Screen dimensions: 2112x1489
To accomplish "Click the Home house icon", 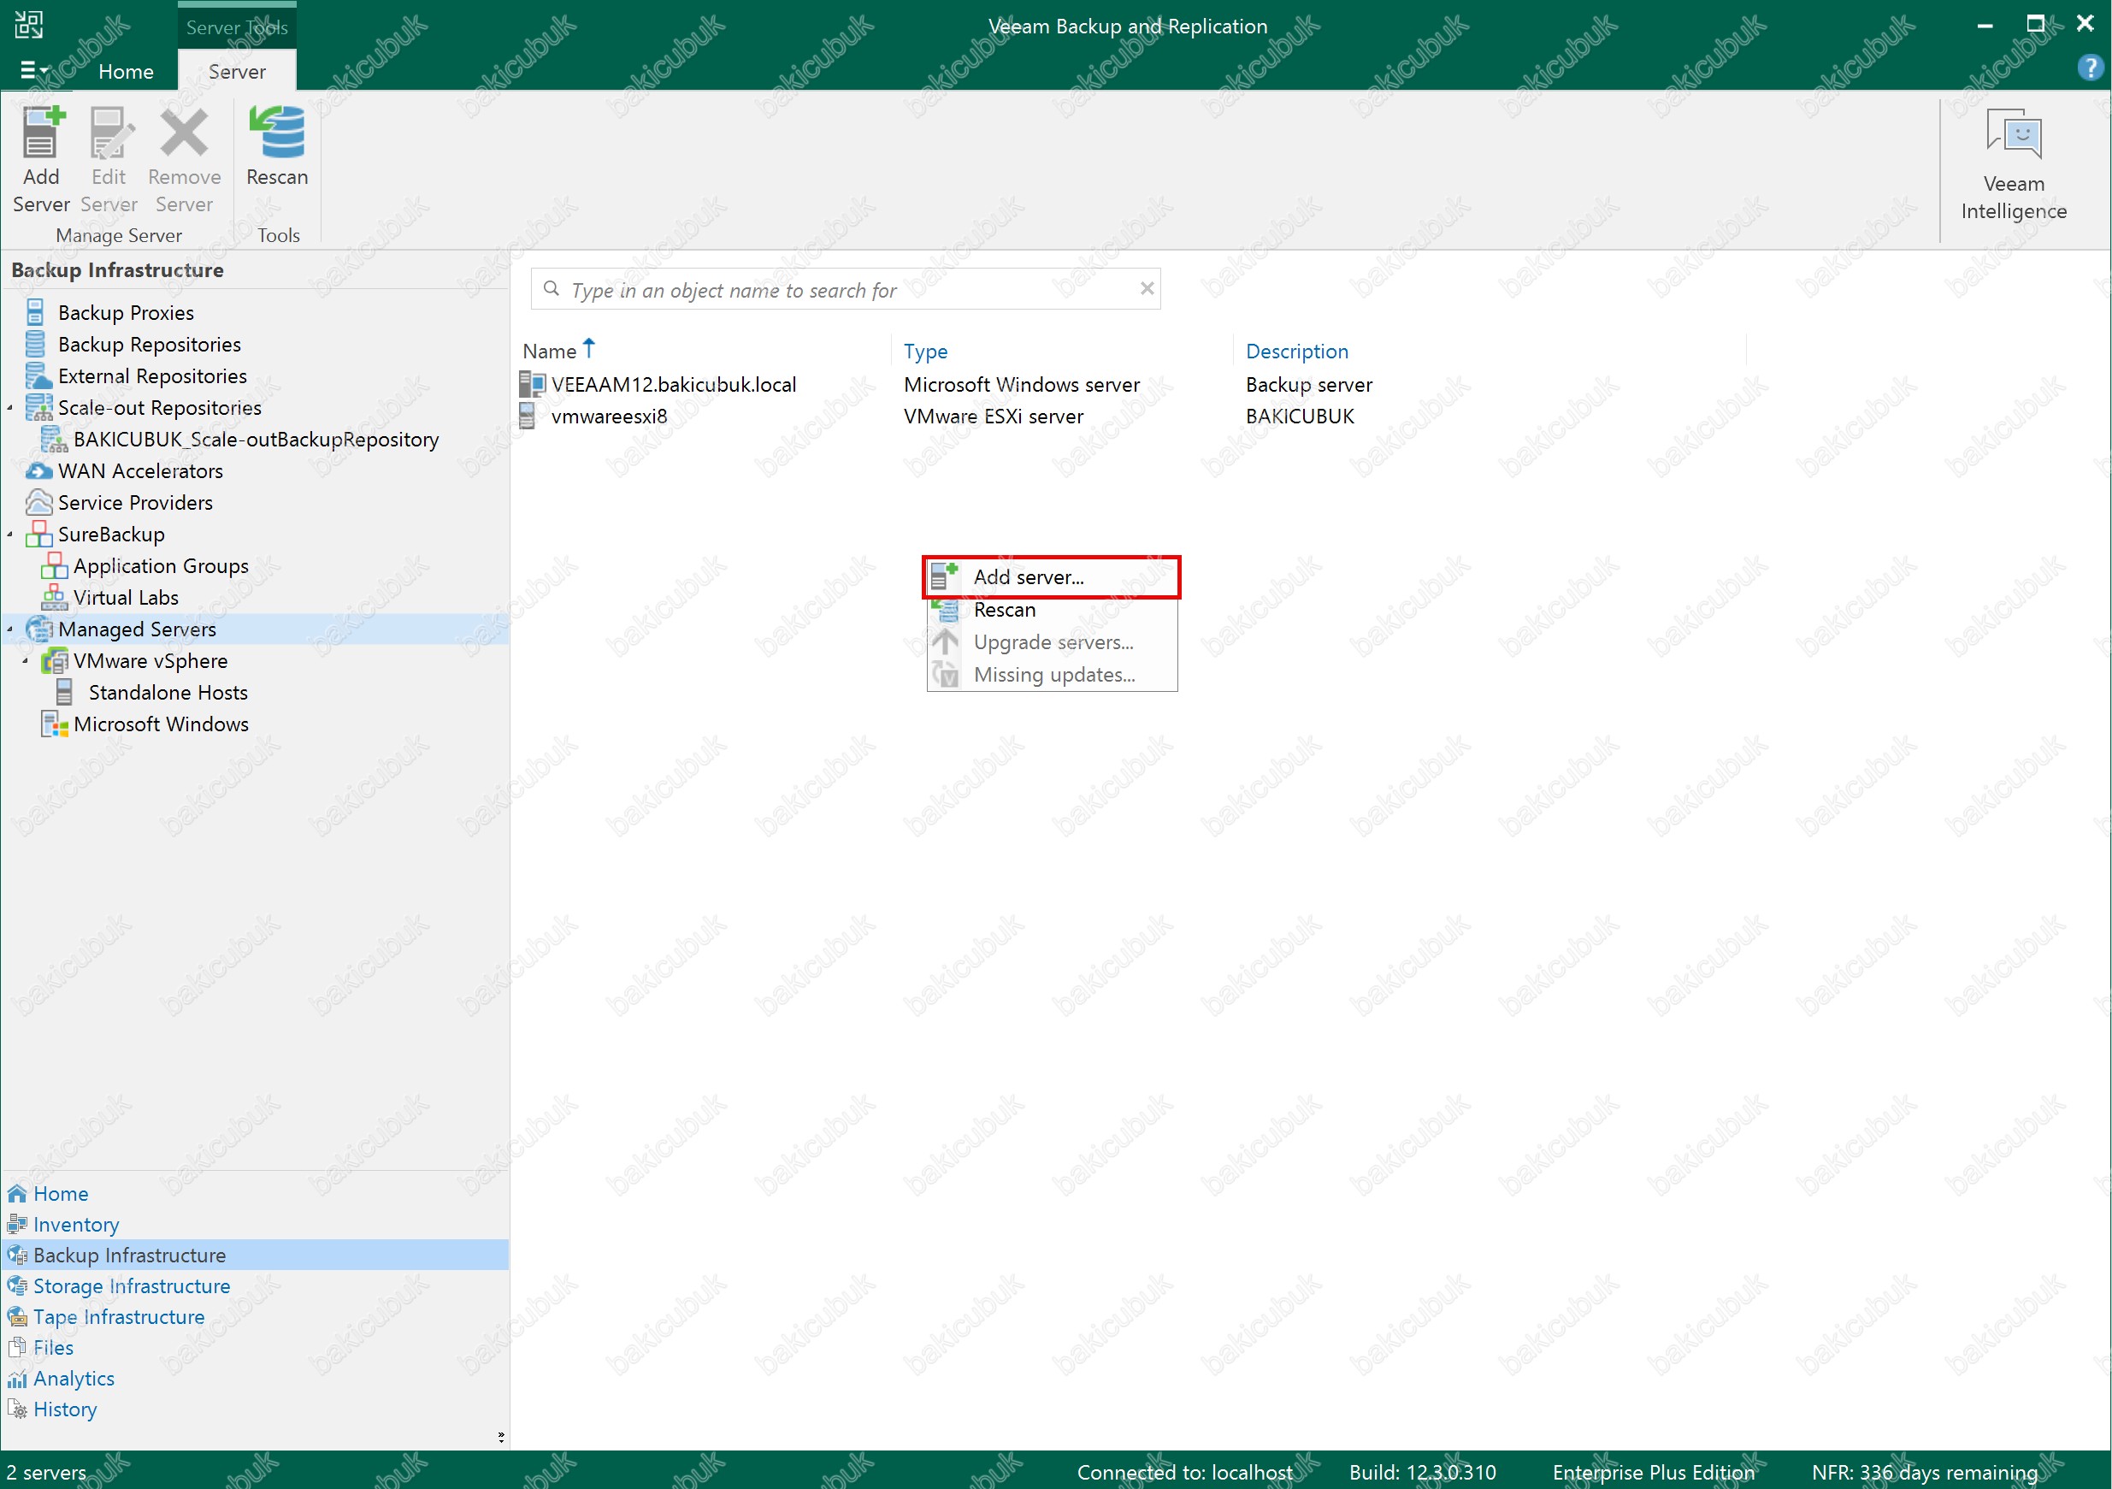I will (x=17, y=1194).
